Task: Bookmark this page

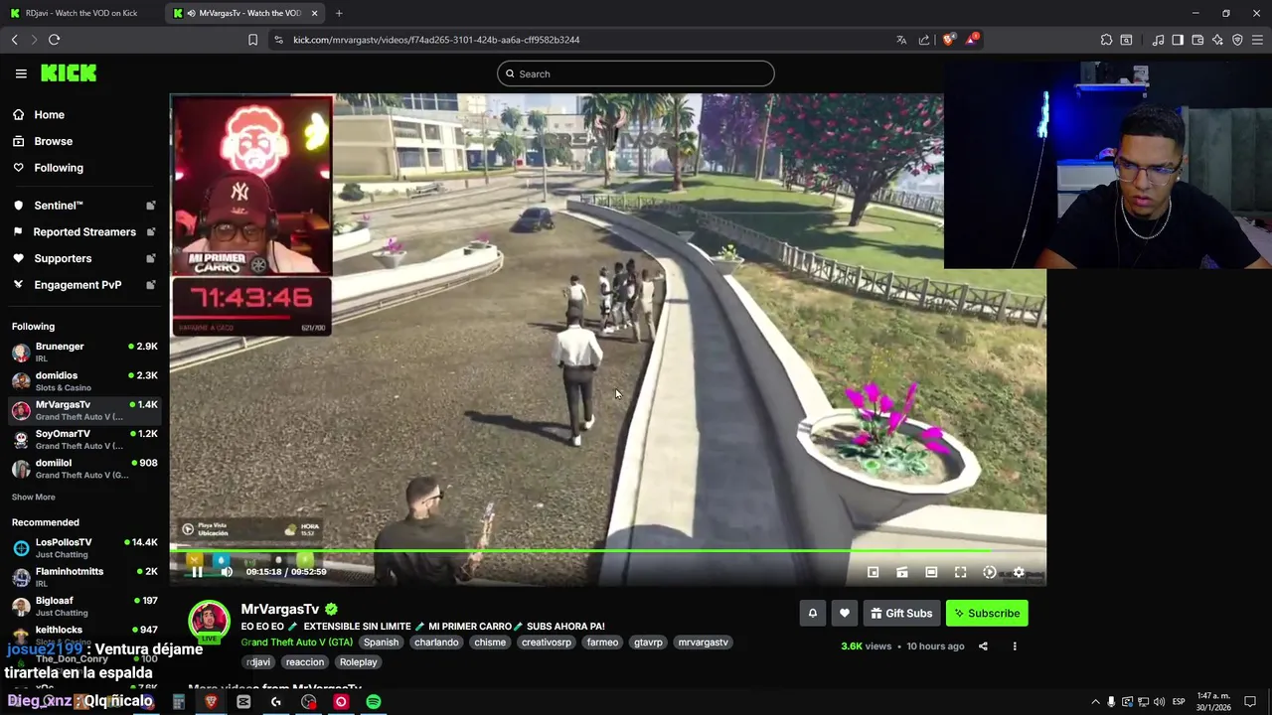Action: pyautogui.click(x=252, y=40)
